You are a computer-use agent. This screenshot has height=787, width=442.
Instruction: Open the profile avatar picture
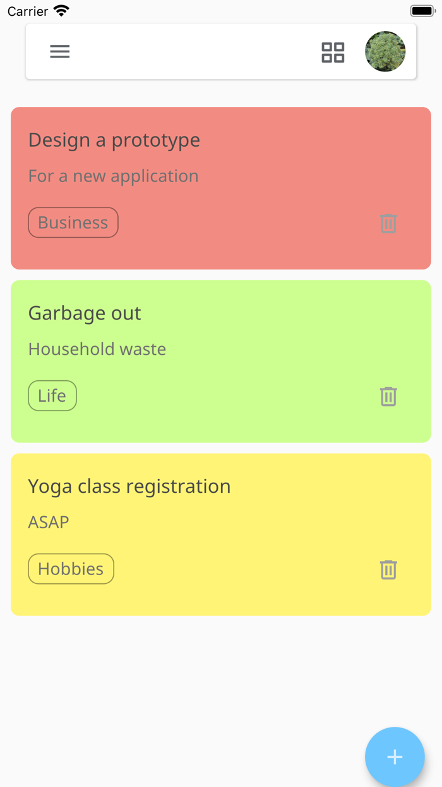coord(385,51)
